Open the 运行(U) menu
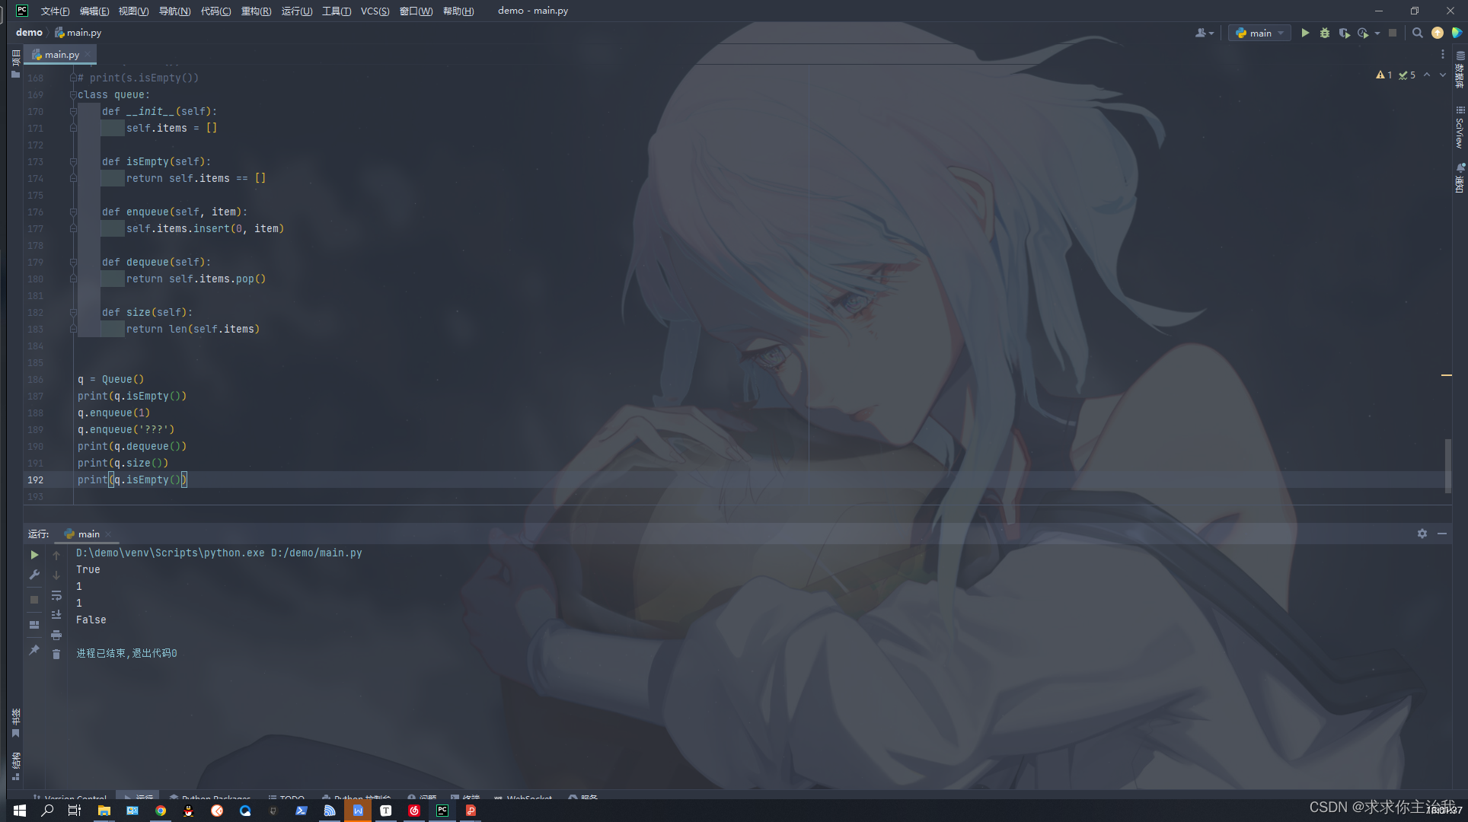Image resolution: width=1468 pixels, height=822 pixels. [297, 11]
